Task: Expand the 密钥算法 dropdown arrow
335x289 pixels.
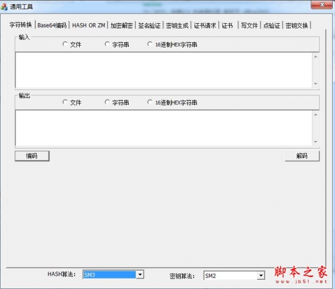Action: click(261, 276)
